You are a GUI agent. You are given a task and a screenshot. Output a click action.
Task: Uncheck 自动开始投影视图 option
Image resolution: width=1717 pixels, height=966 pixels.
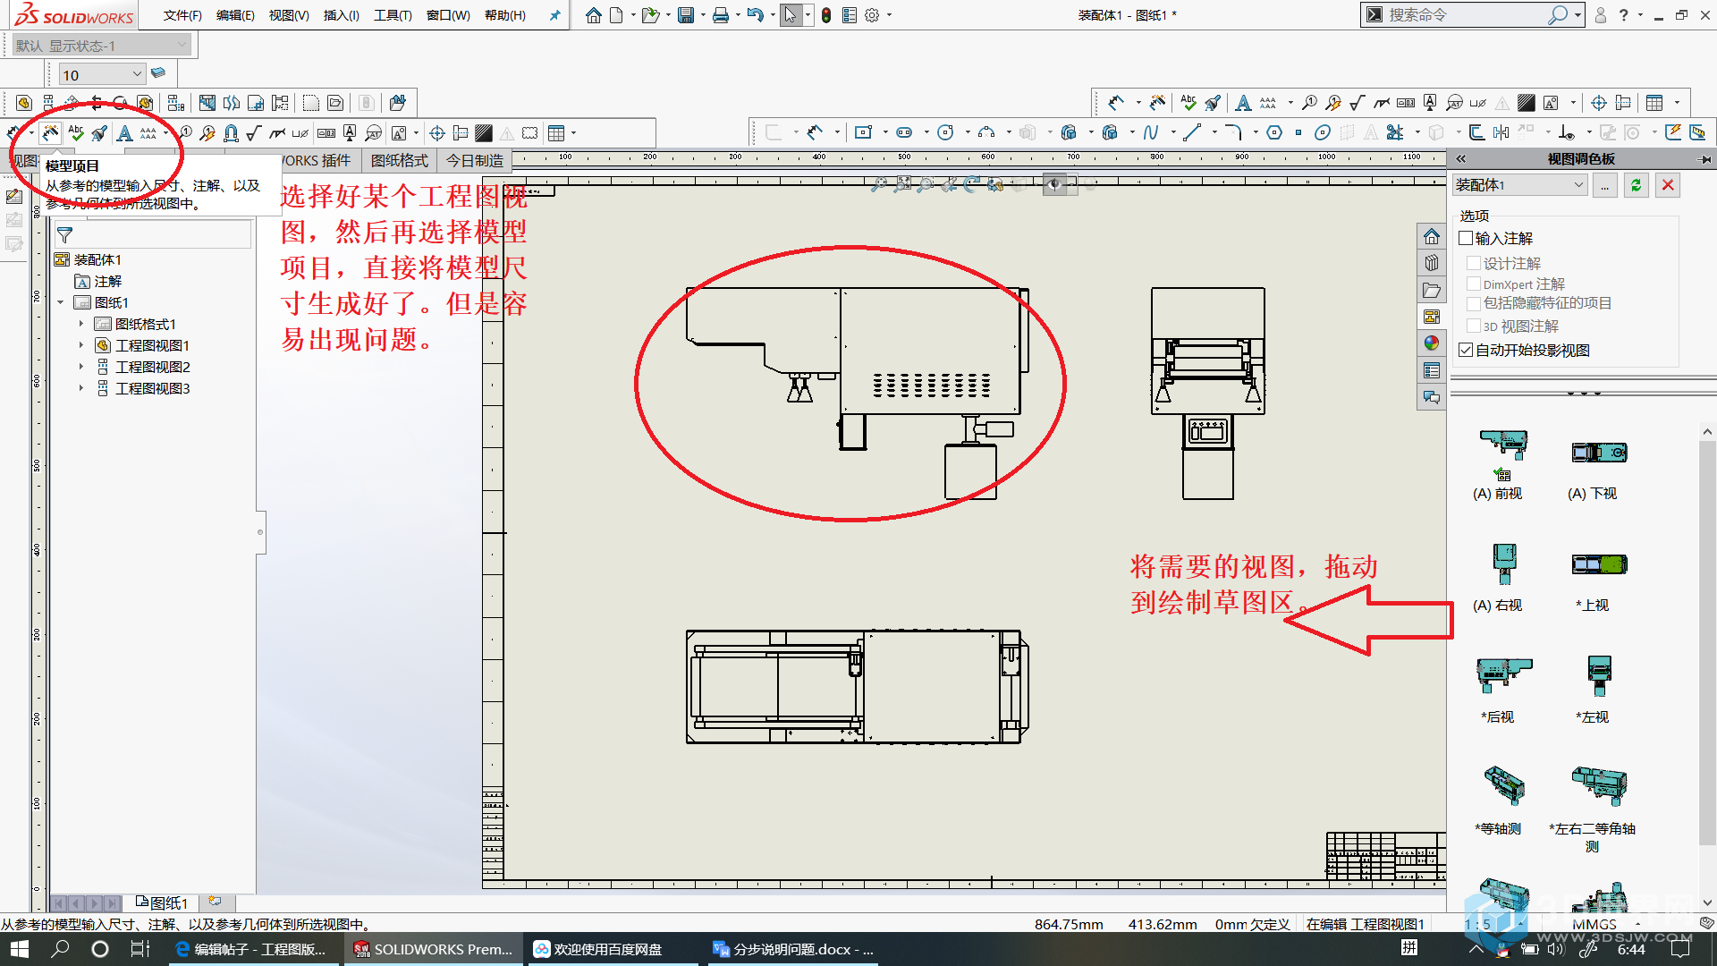point(1465,350)
